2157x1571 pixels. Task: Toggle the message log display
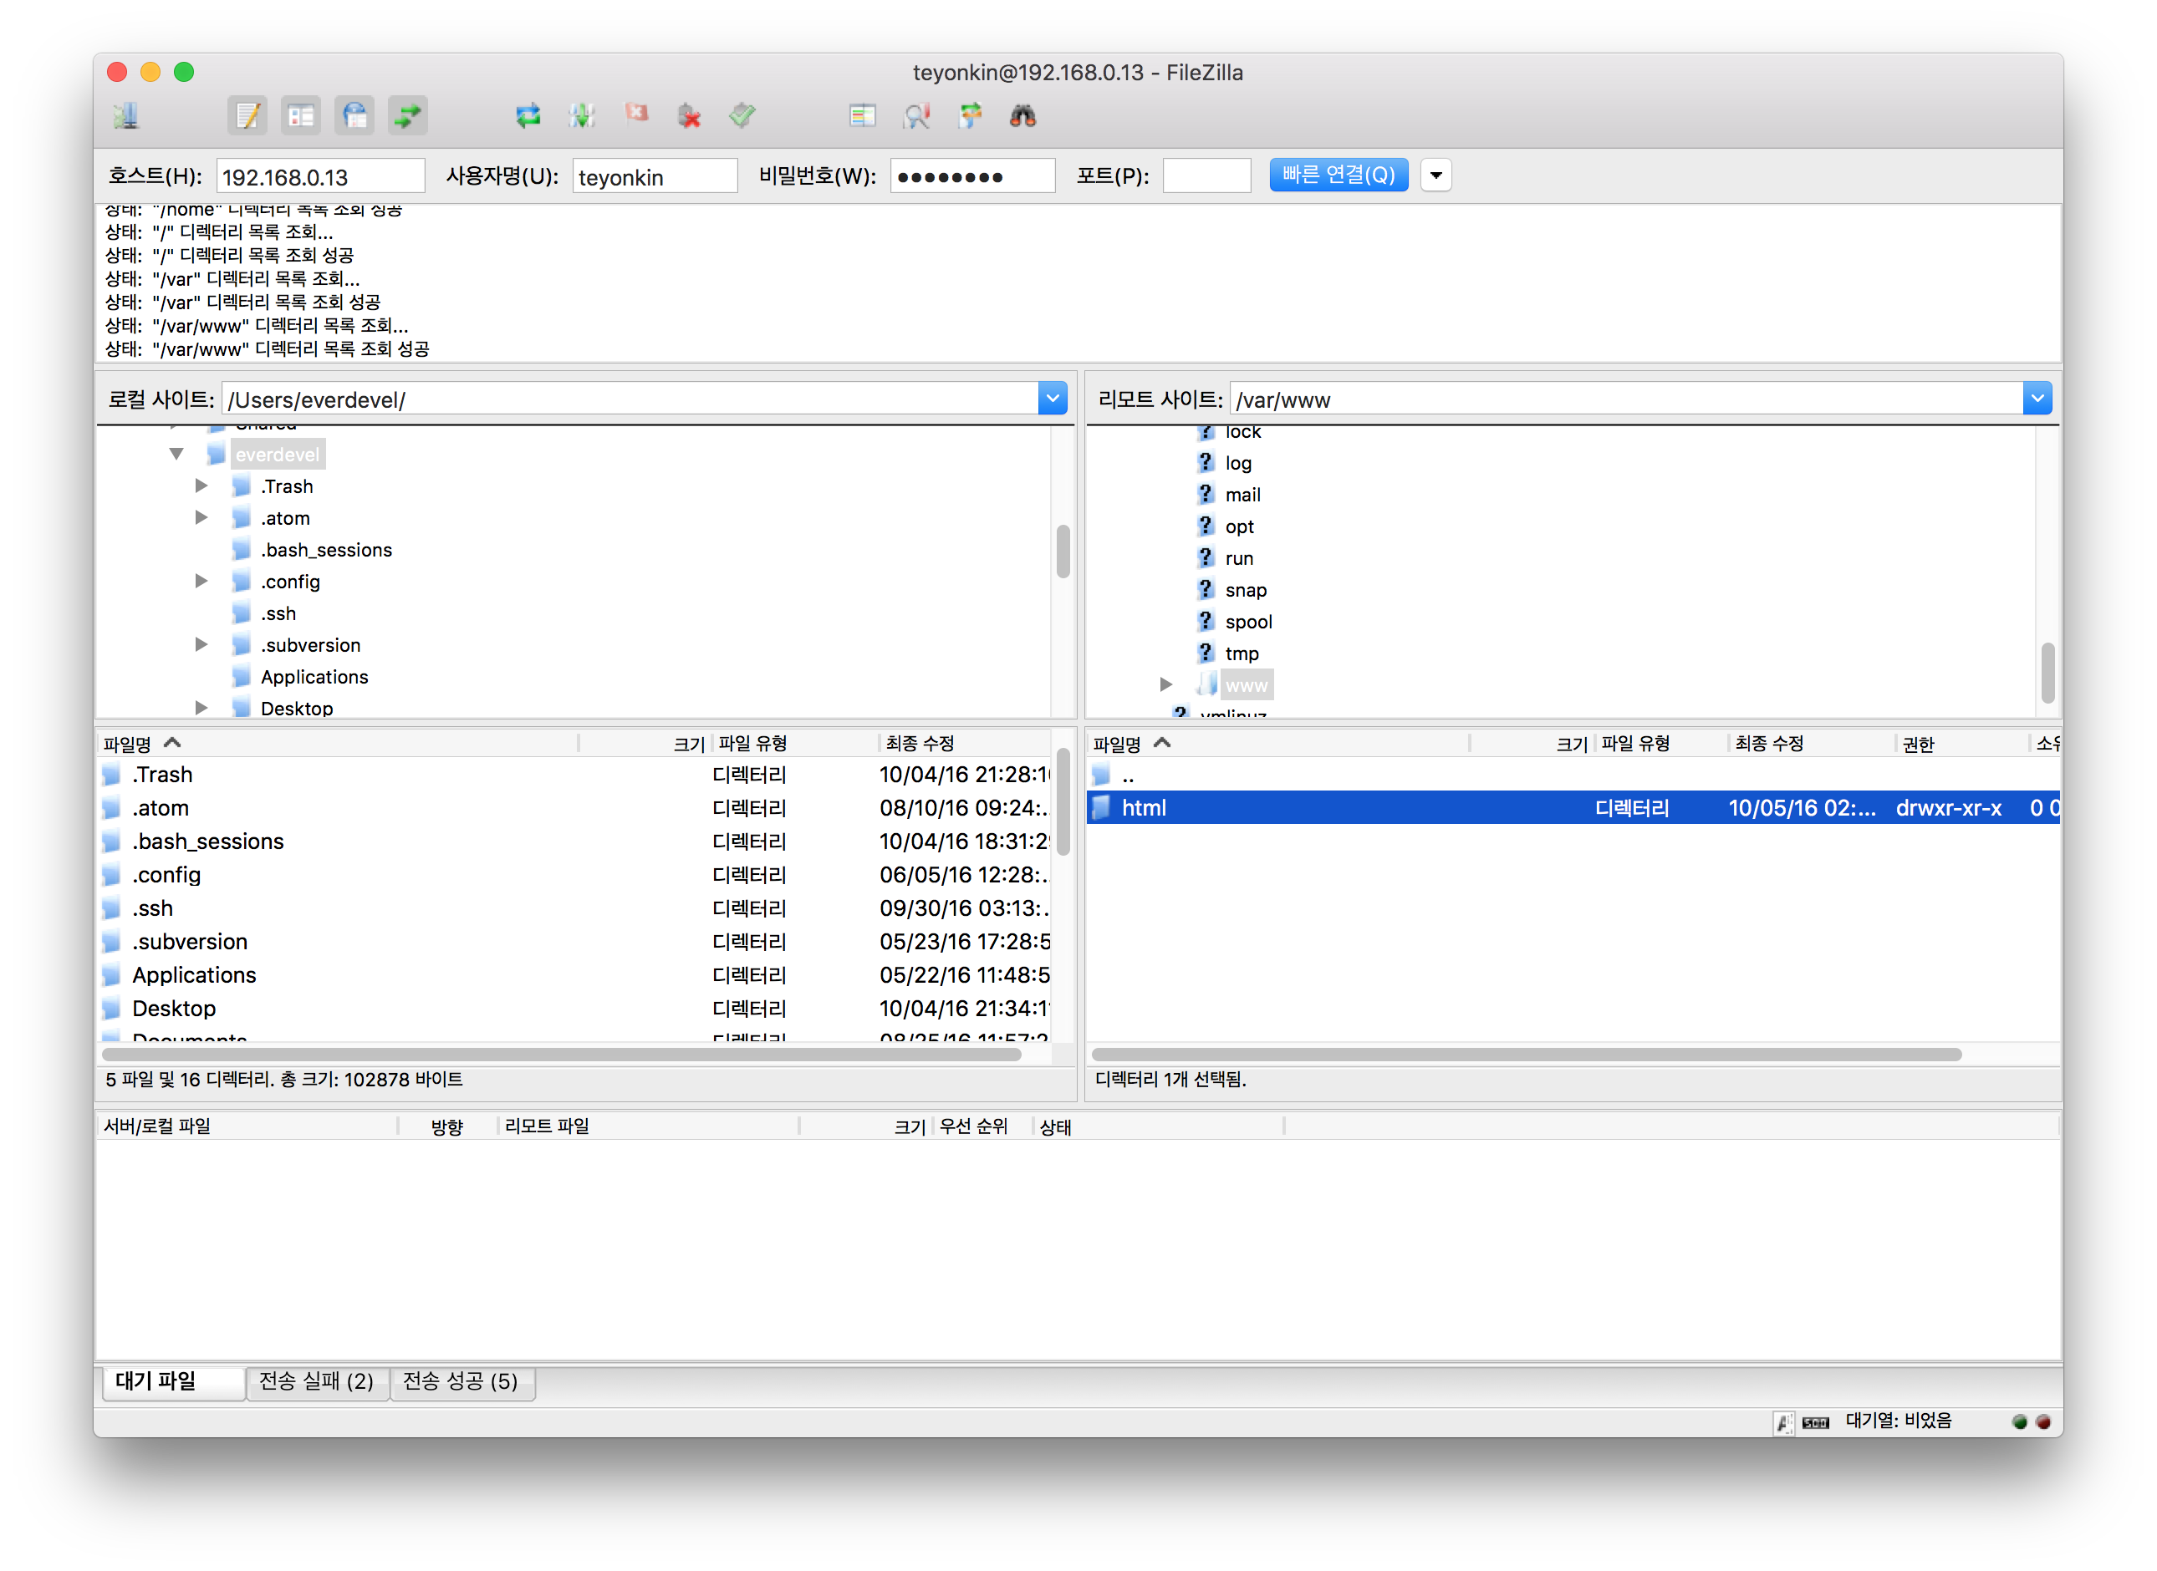[x=247, y=116]
